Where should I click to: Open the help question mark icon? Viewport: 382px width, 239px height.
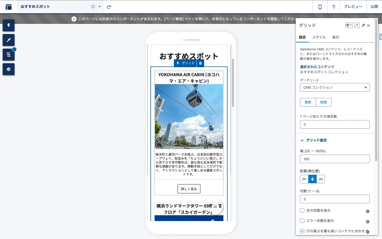[x=333, y=7]
